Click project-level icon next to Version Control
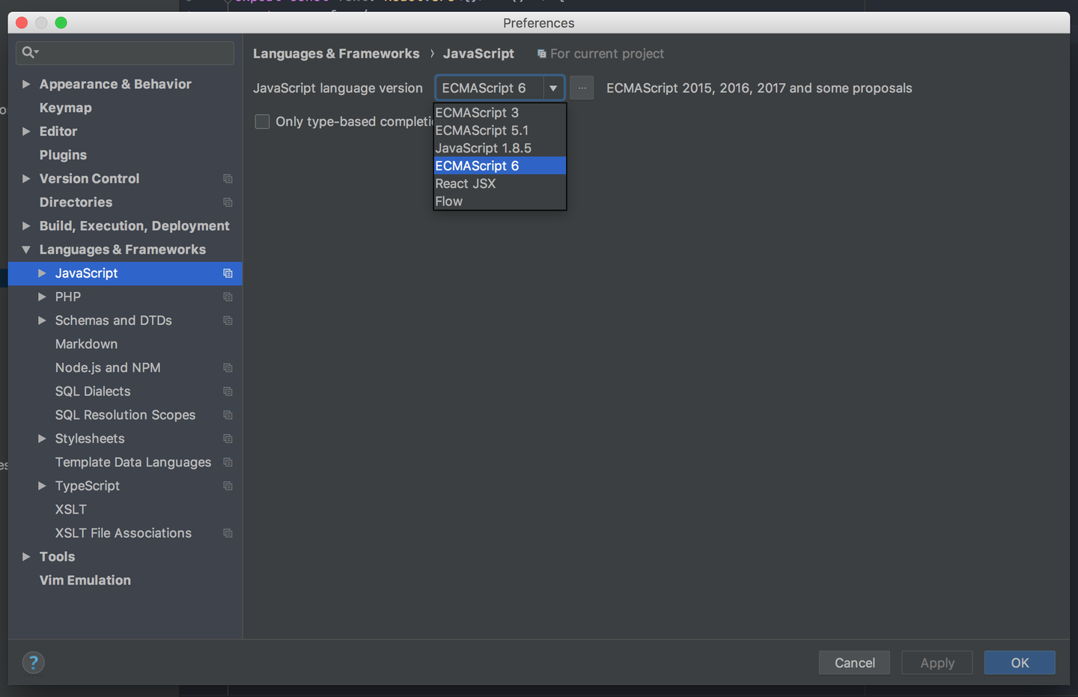Viewport: 1078px width, 697px height. tap(228, 179)
